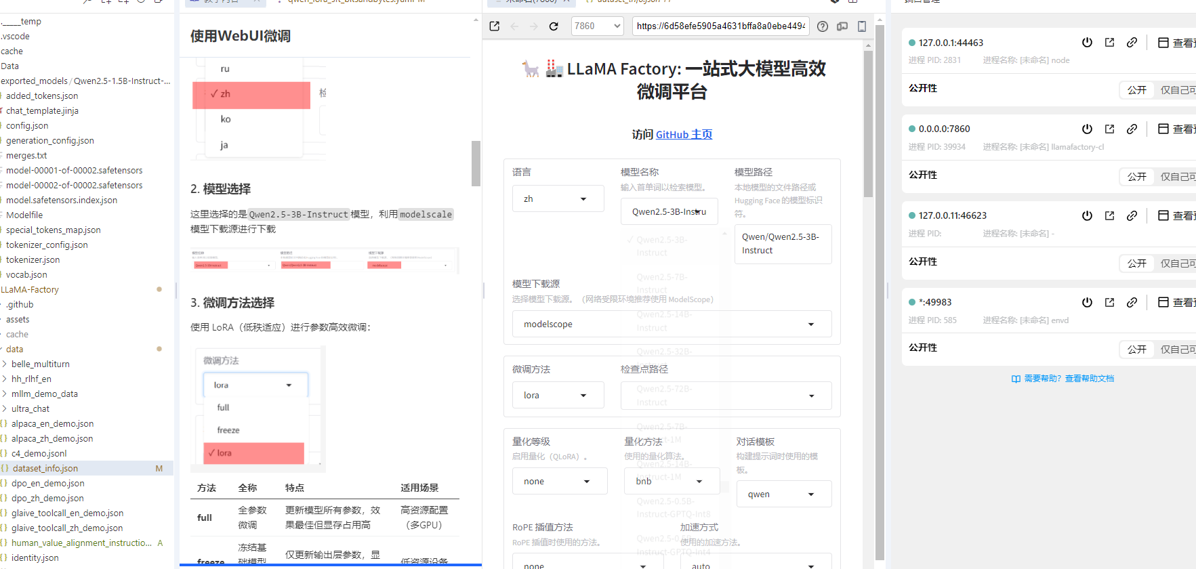The height and width of the screenshot is (569, 1196).
Task: Copy link for 127.0.0.1:46623
Action: 1132,215
